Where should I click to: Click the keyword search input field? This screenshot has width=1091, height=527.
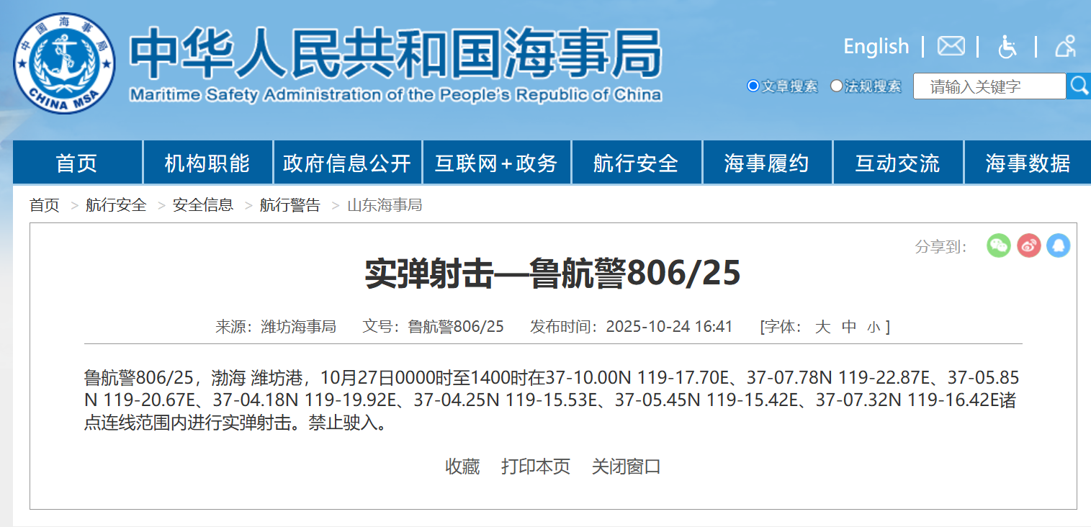[989, 86]
